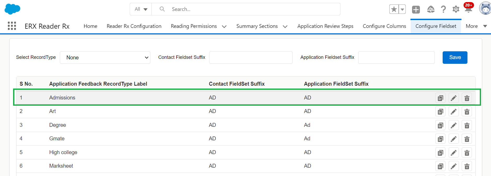The width and height of the screenshot is (491, 176).
Task: Open the notifications bell
Action: pyautogui.click(x=468, y=9)
